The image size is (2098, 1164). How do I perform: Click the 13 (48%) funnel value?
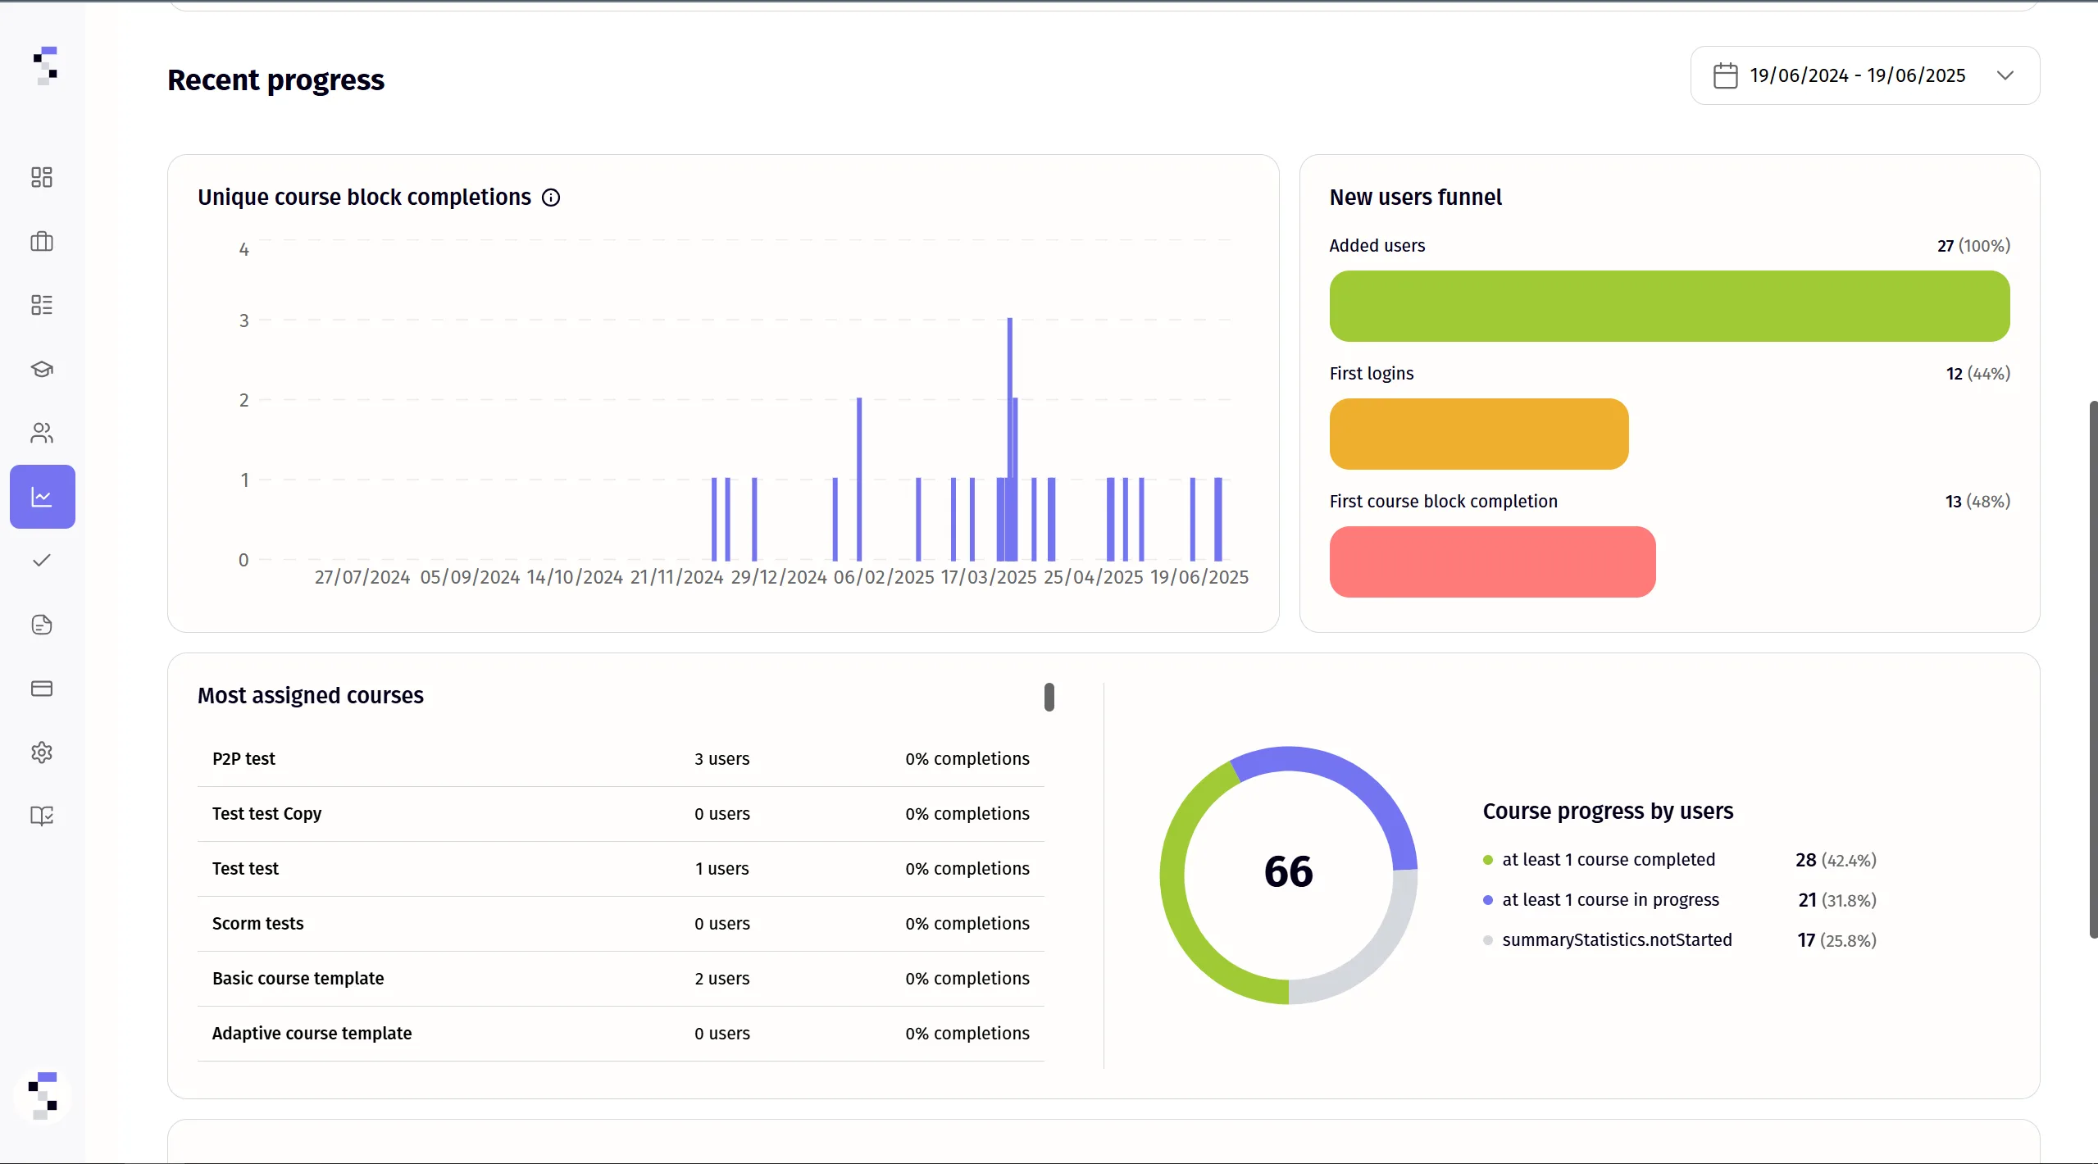[1977, 502]
